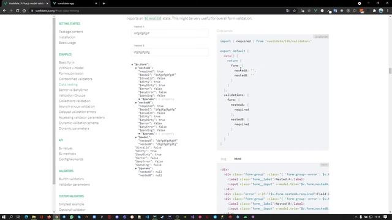
Task: Collapse the first nestedA tree node
Action: pos(136,68)
